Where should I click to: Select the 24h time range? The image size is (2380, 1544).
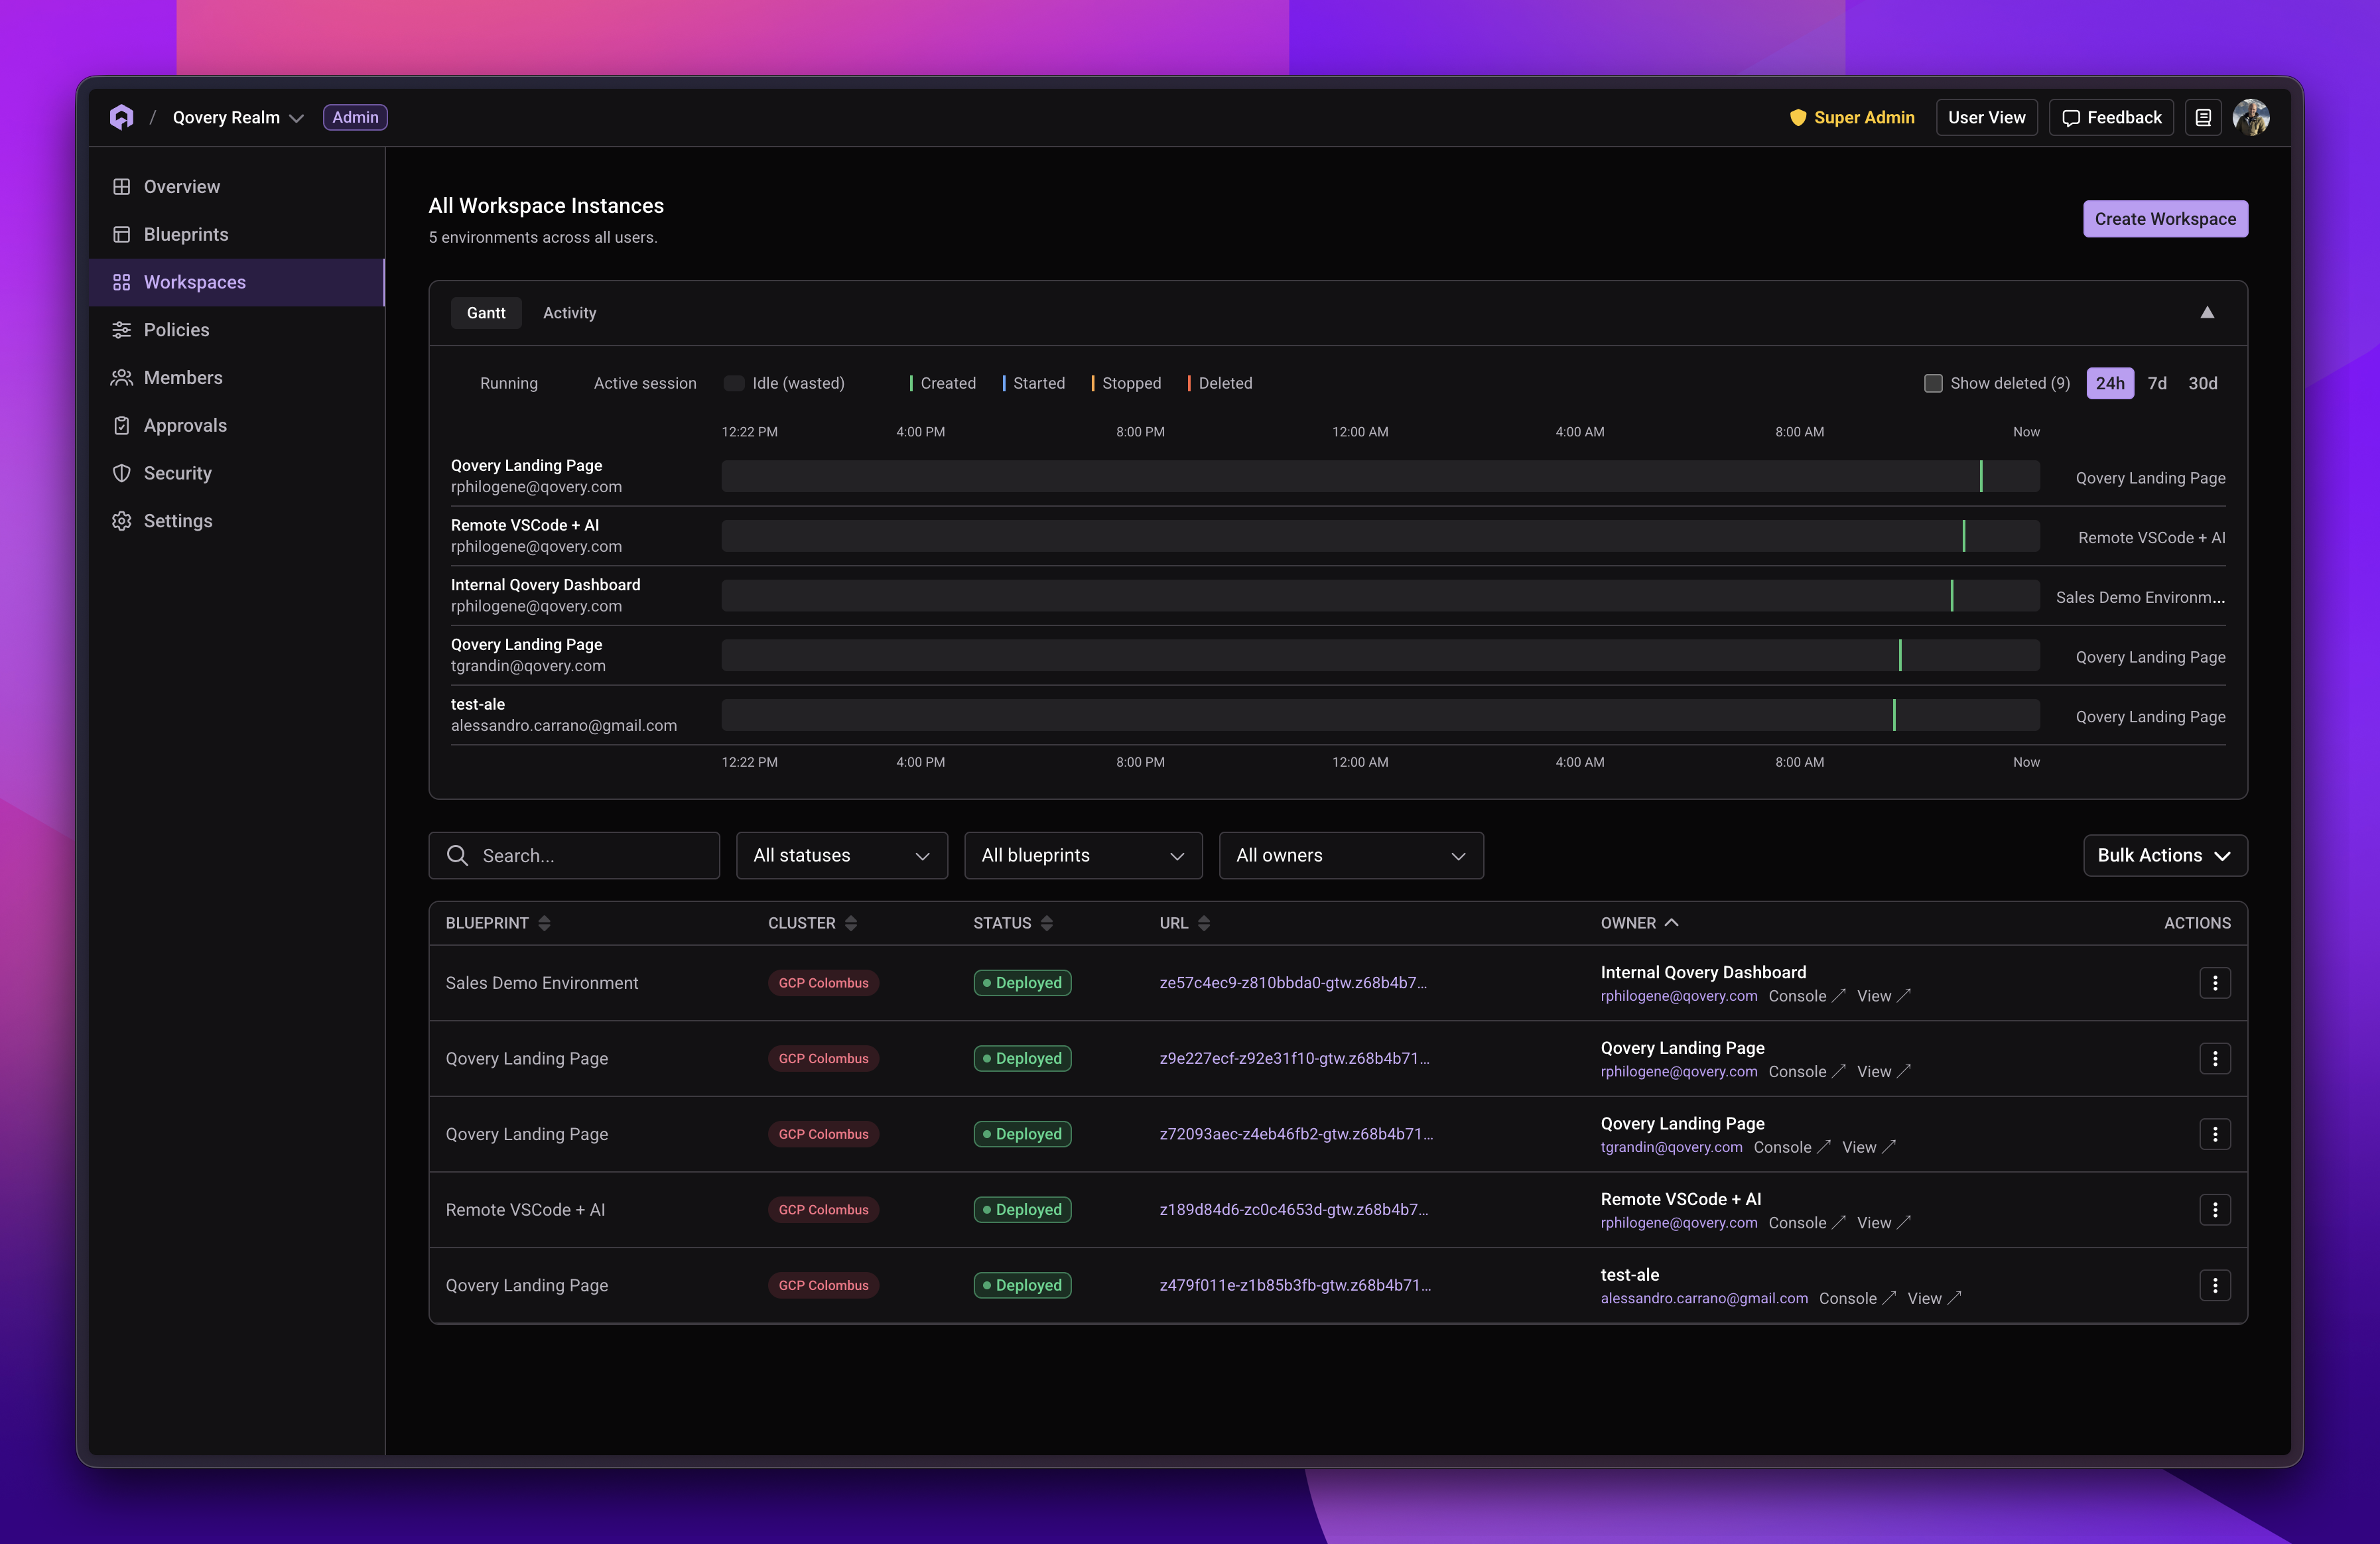(x=2110, y=383)
